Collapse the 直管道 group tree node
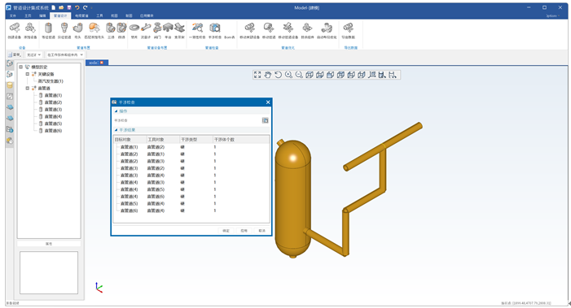 click(28, 88)
